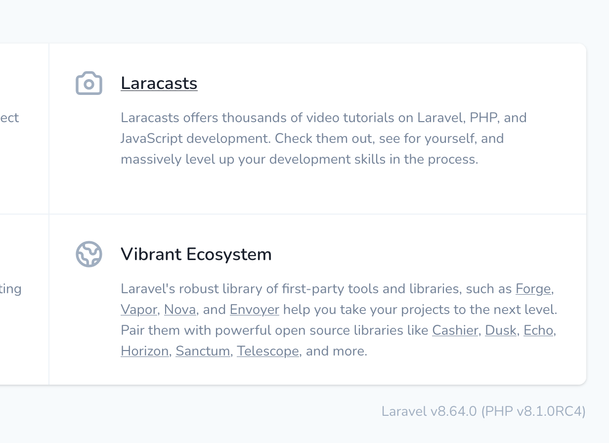The width and height of the screenshot is (609, 443).
Task: Open the Forge link
Action: point(533,289)
